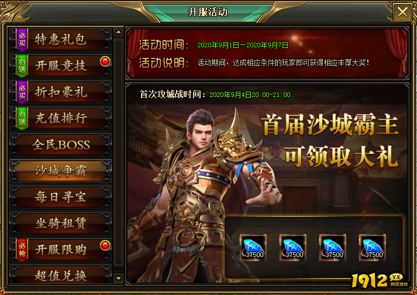417x295 pixels.
Task: Open the 特惠礼包 tab
Action: [61, 40]
